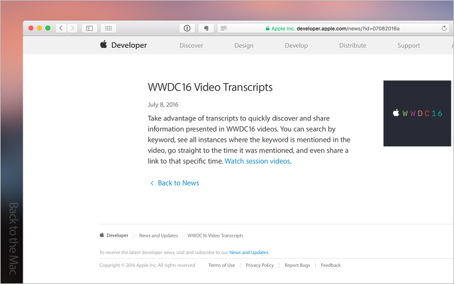Click the green lock Apple Inc. certificate

[280, 29]
